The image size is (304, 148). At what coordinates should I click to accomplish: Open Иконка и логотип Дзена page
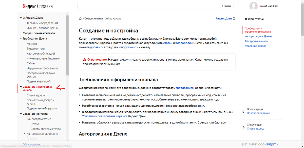(x=42, y=28)
